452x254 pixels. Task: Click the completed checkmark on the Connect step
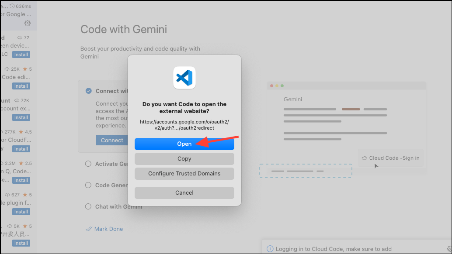click(88, 91)
